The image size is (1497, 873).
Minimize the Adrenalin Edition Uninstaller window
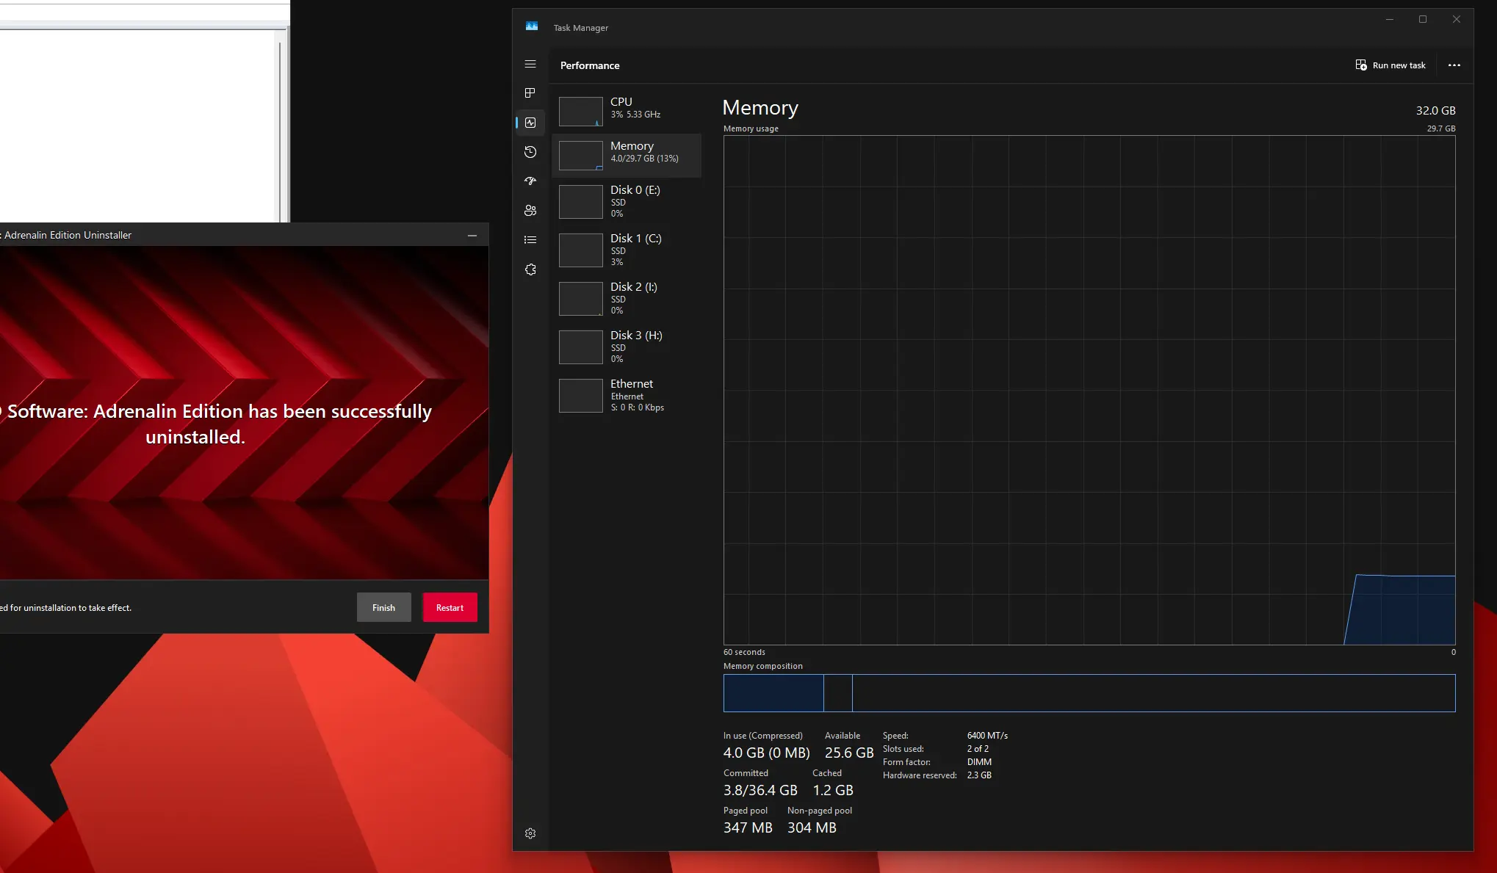(472, 236)
